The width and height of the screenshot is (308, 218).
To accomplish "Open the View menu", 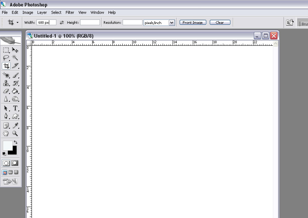I will click(x=82, y=12).
